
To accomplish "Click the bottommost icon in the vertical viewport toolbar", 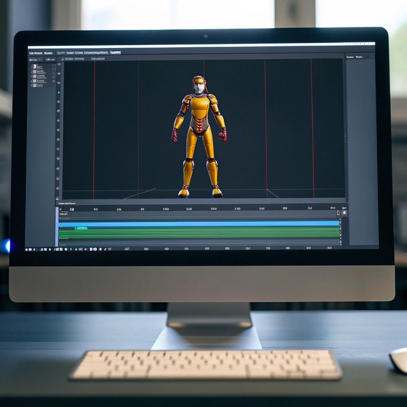I will tap(58, 198).
